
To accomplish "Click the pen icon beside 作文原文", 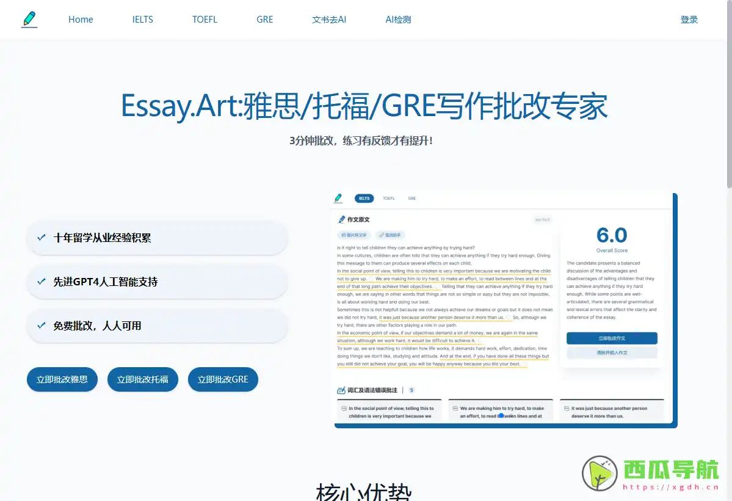I will pyautogui.click(x=342, y=219).
